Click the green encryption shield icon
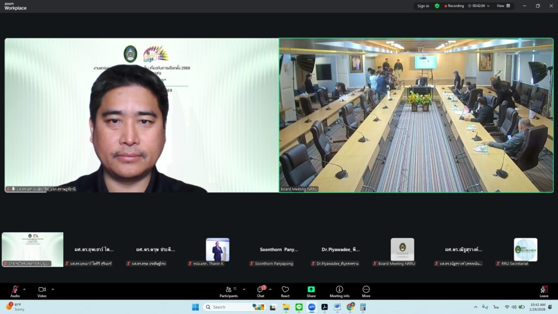The height and width of the screenshot is (314, 558). 437,6
